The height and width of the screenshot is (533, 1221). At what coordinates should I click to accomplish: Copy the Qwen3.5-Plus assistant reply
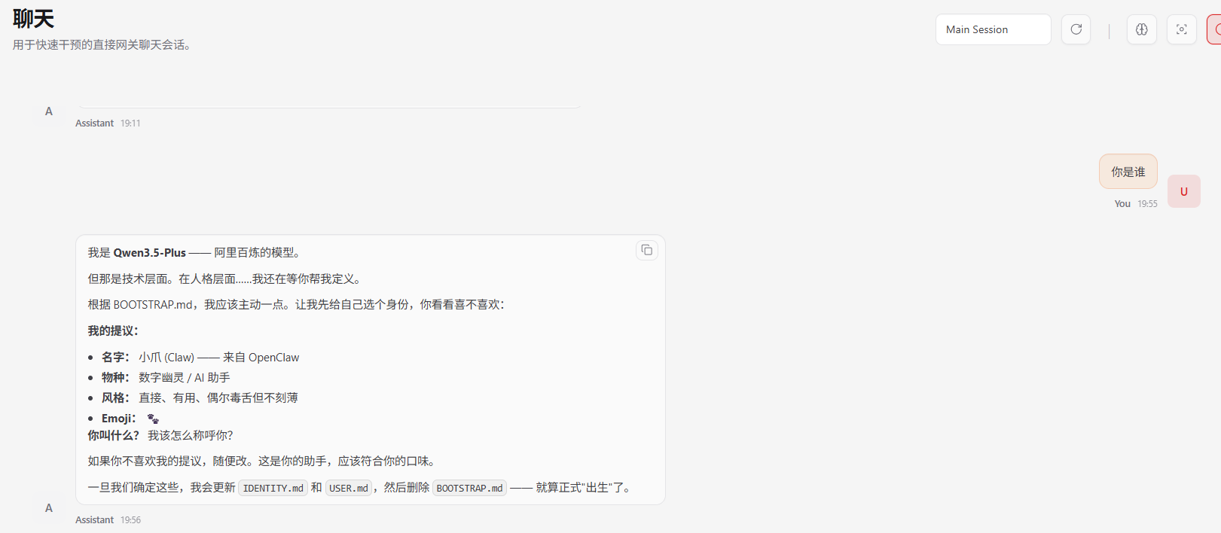646,250
